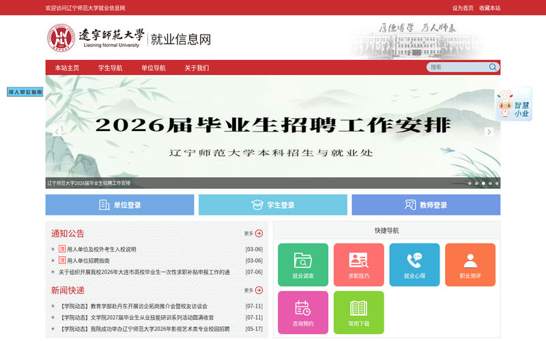The height and width of the screenshot is (341, 546).
Task: Open 单位导航 menu item
Action: (x=153, y=68)
